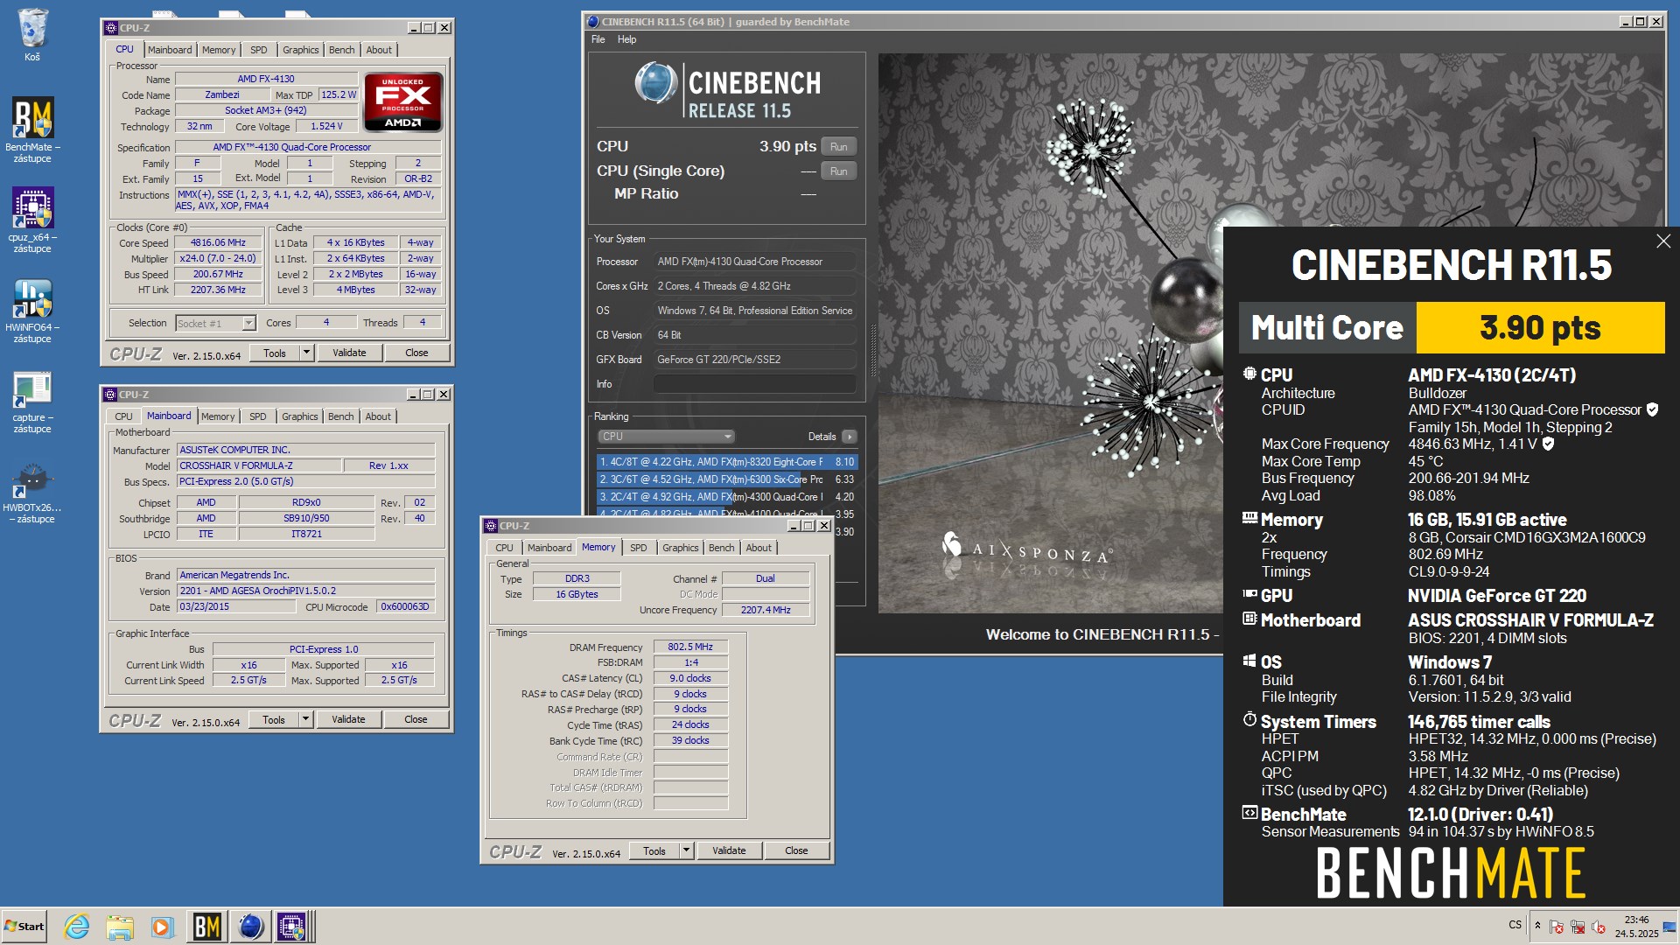Viewport: 1680px width, 945px height.
Task: Close the BenchMate result overlay with X
Action: coord(1663,241)
